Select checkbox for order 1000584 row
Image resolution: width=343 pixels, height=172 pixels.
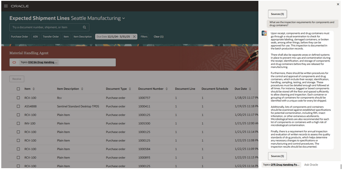point(18,149)
